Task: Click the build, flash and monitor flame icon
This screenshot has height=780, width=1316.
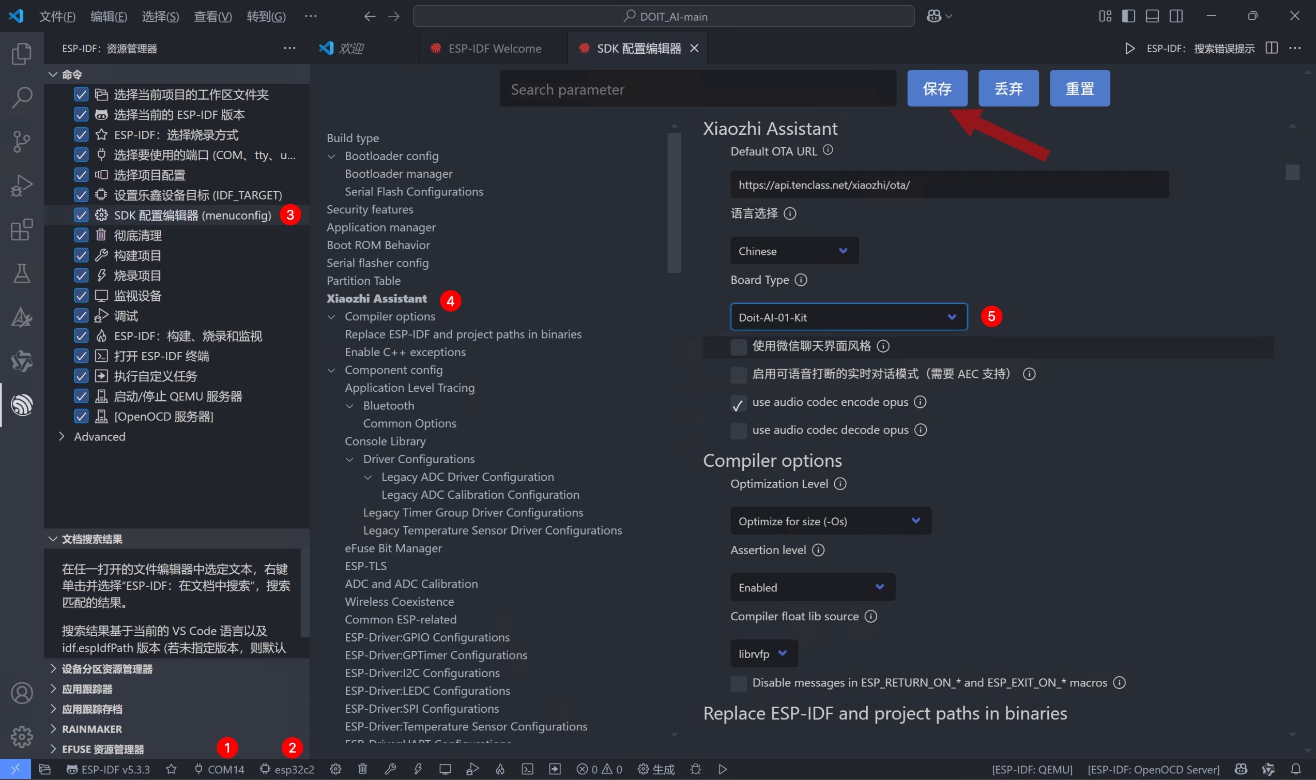Action: pyautogui.click(x=500, y=769)
